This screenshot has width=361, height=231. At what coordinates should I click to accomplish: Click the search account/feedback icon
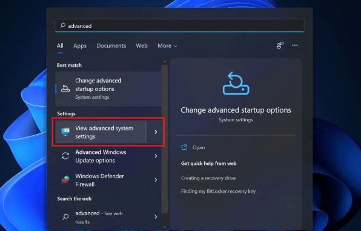click(280, 45)
